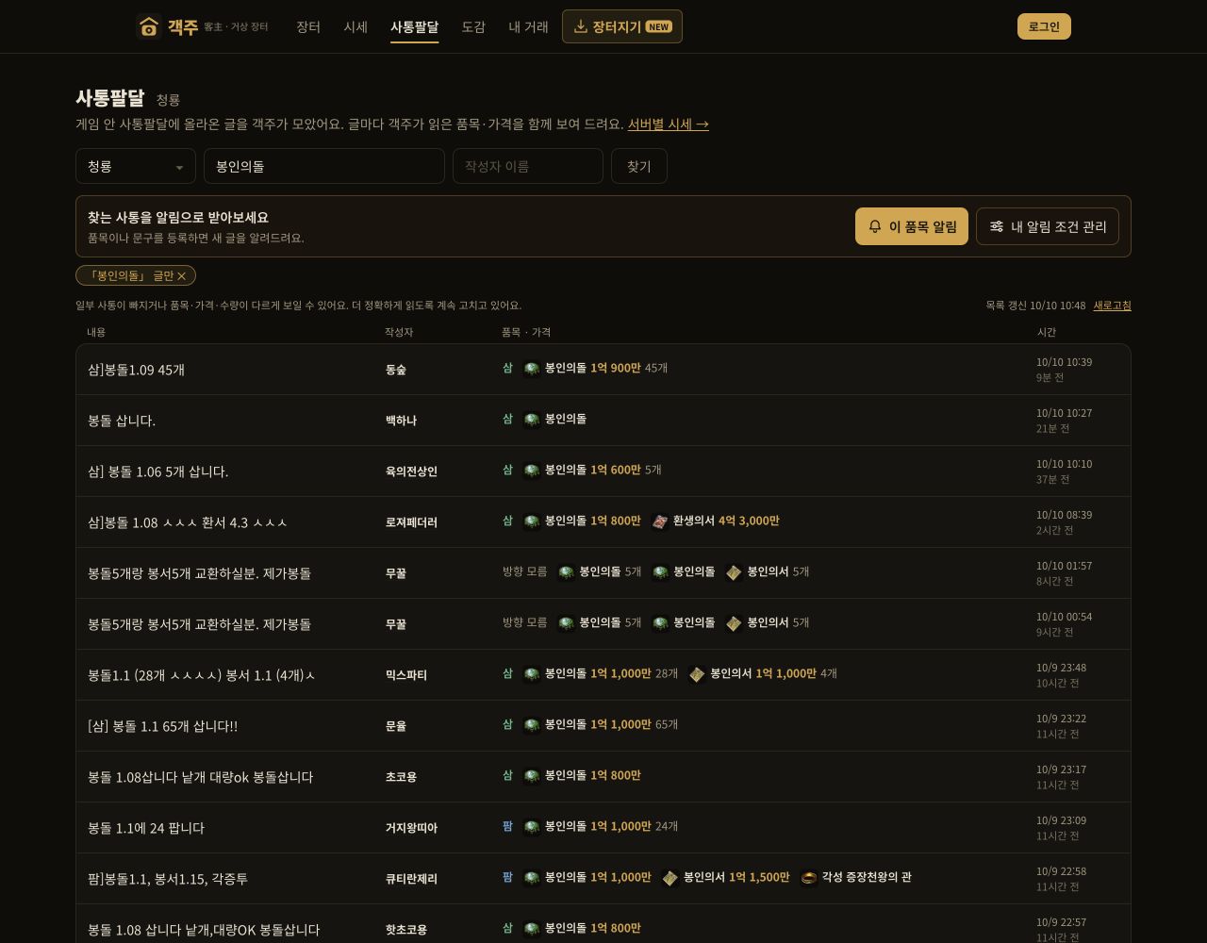Viewport: 1207px width, 943px height.
Task: Open the 장터 nav tab
Action: click(308, 26)
